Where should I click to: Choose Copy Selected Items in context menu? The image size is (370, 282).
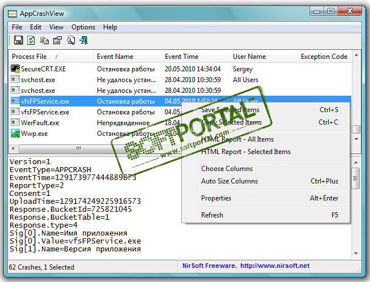266,122
